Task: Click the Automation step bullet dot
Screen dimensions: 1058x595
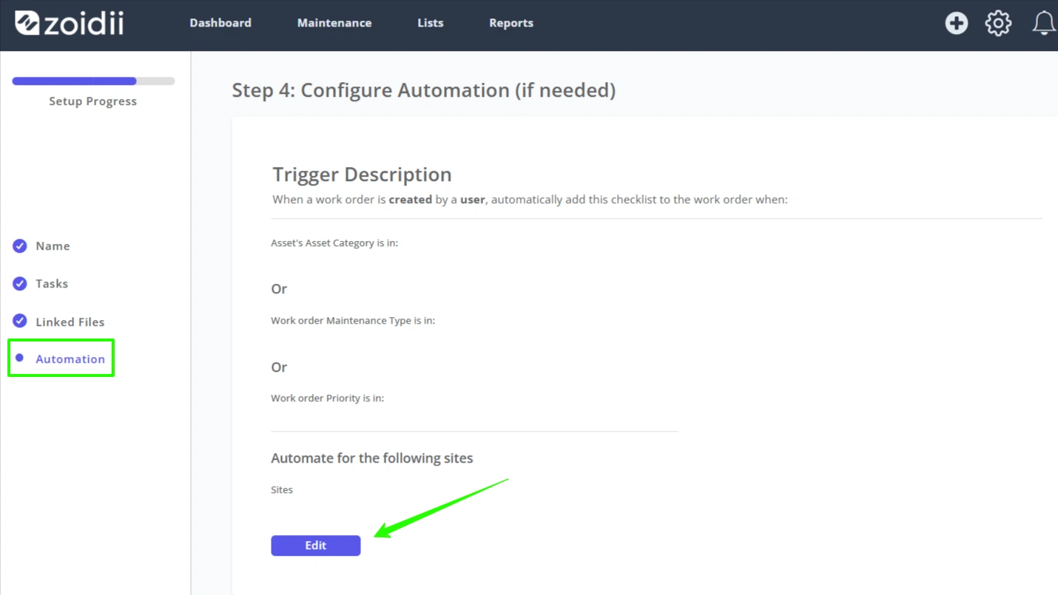Action: pos(20,358)
